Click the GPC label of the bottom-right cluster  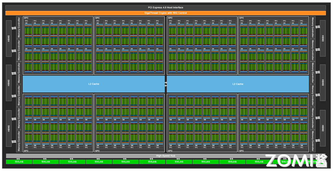tap(241, 151)
